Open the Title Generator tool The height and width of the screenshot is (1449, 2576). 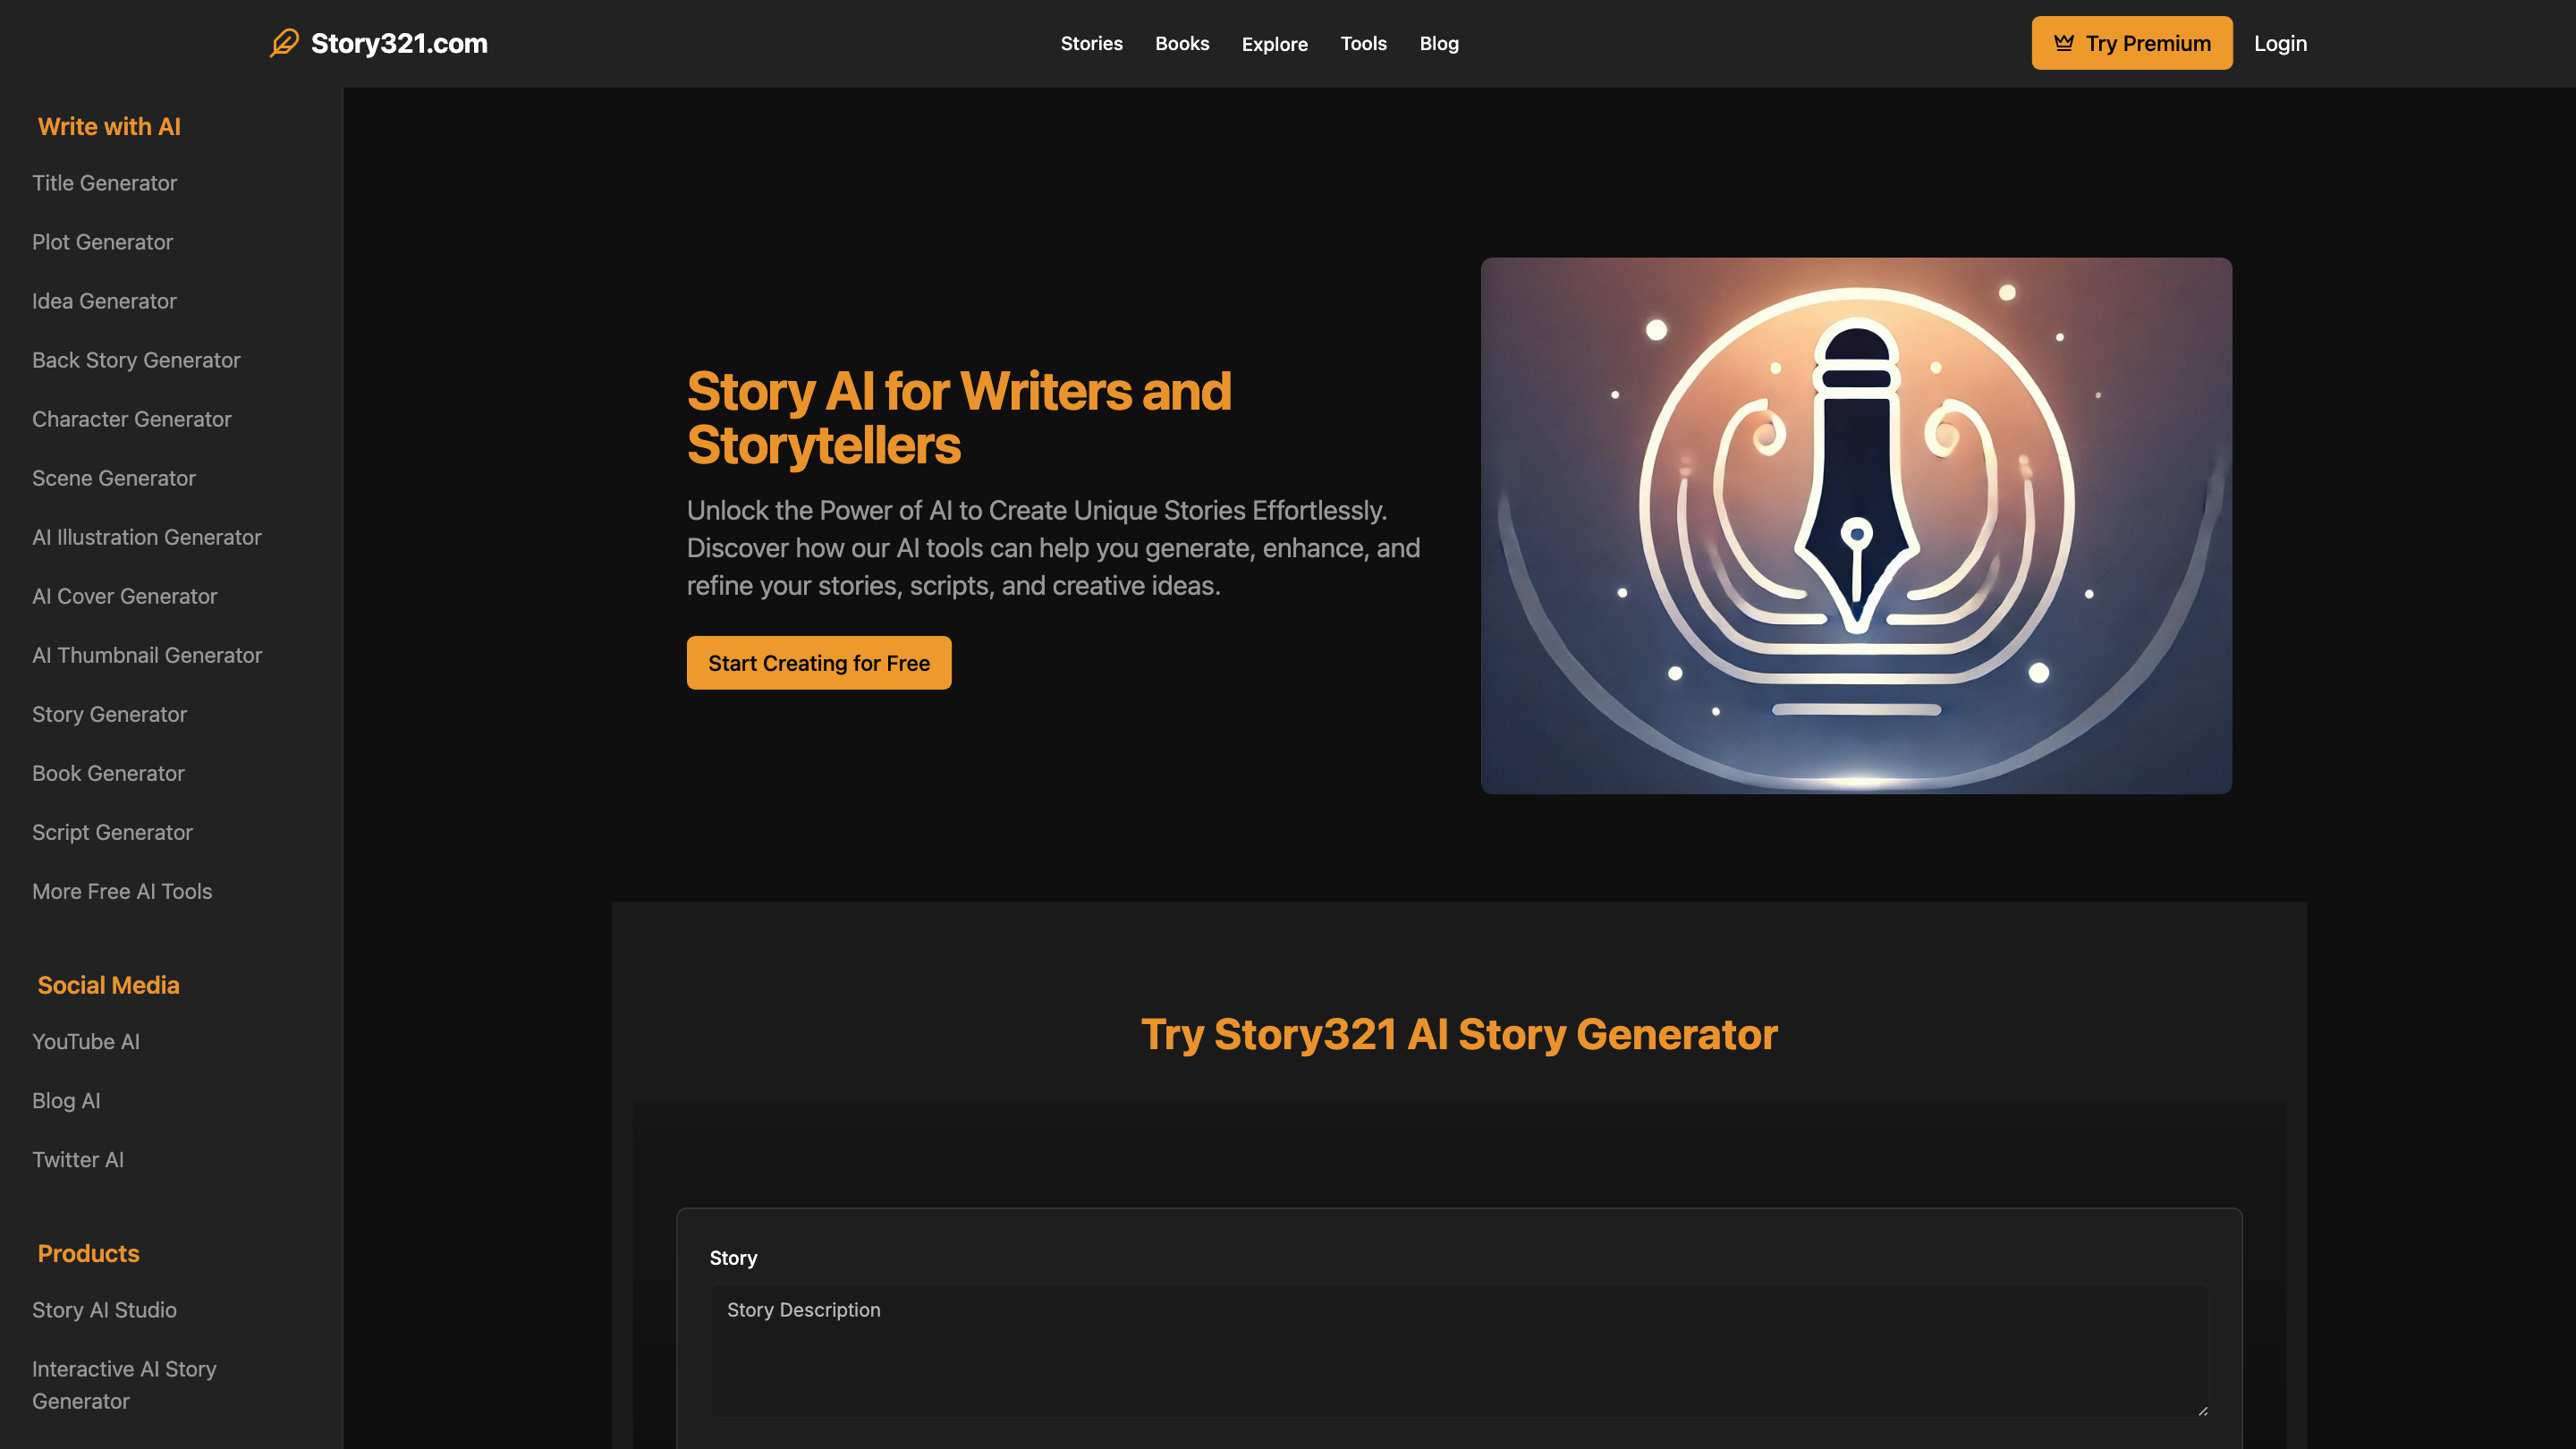(x=104, y=183)
